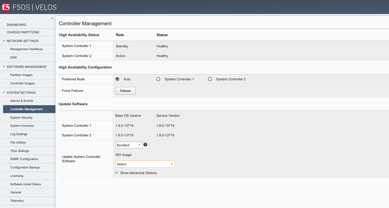
Task: Open General settings
Action: (16, 192)
